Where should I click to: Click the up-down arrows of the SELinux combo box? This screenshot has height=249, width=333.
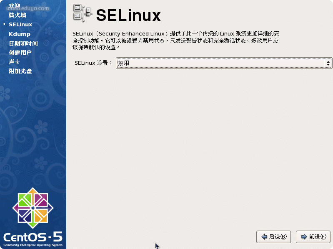328,63
